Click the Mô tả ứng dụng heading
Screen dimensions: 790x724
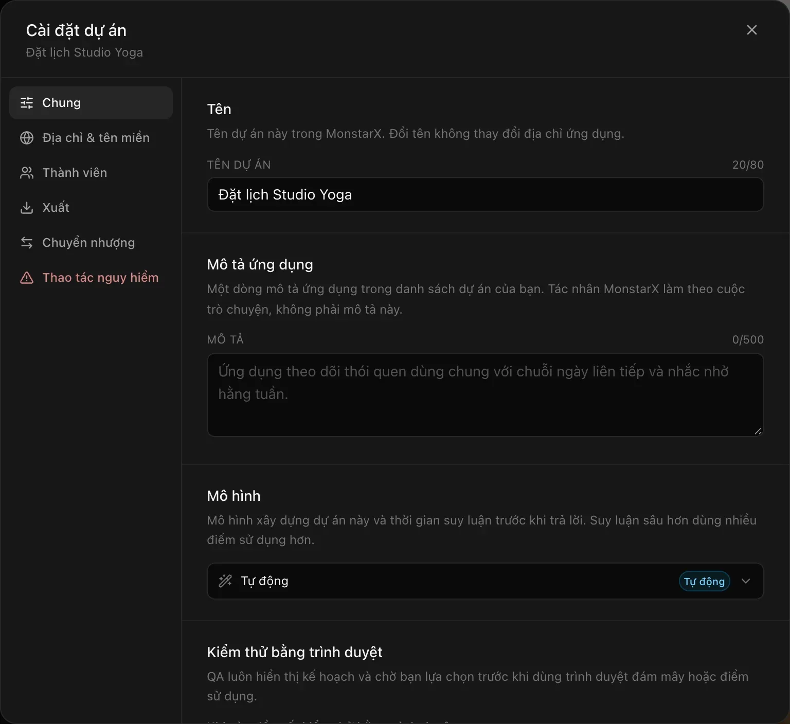[x=260, y=264]
